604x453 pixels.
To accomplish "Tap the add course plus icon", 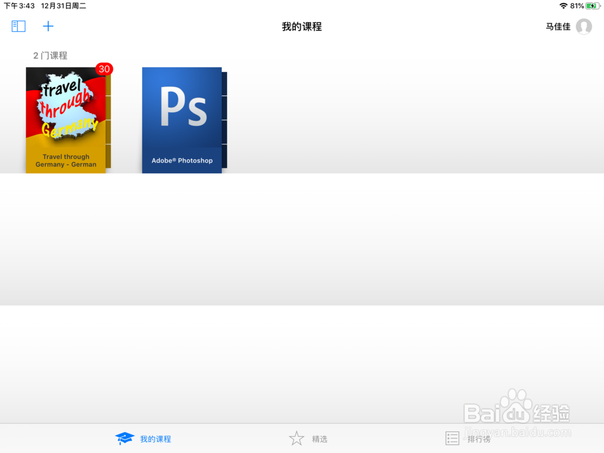I will (48, 26).
